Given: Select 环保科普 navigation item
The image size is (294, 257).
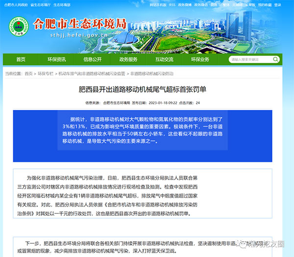Looking at the screenshot, I should coord(200,59).
